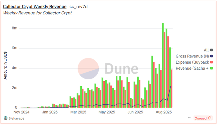Click the tallest red expense bar

(x=165, y=70)
